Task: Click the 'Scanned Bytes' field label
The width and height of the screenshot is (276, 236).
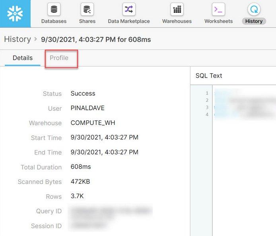Action: click(40, 182)
